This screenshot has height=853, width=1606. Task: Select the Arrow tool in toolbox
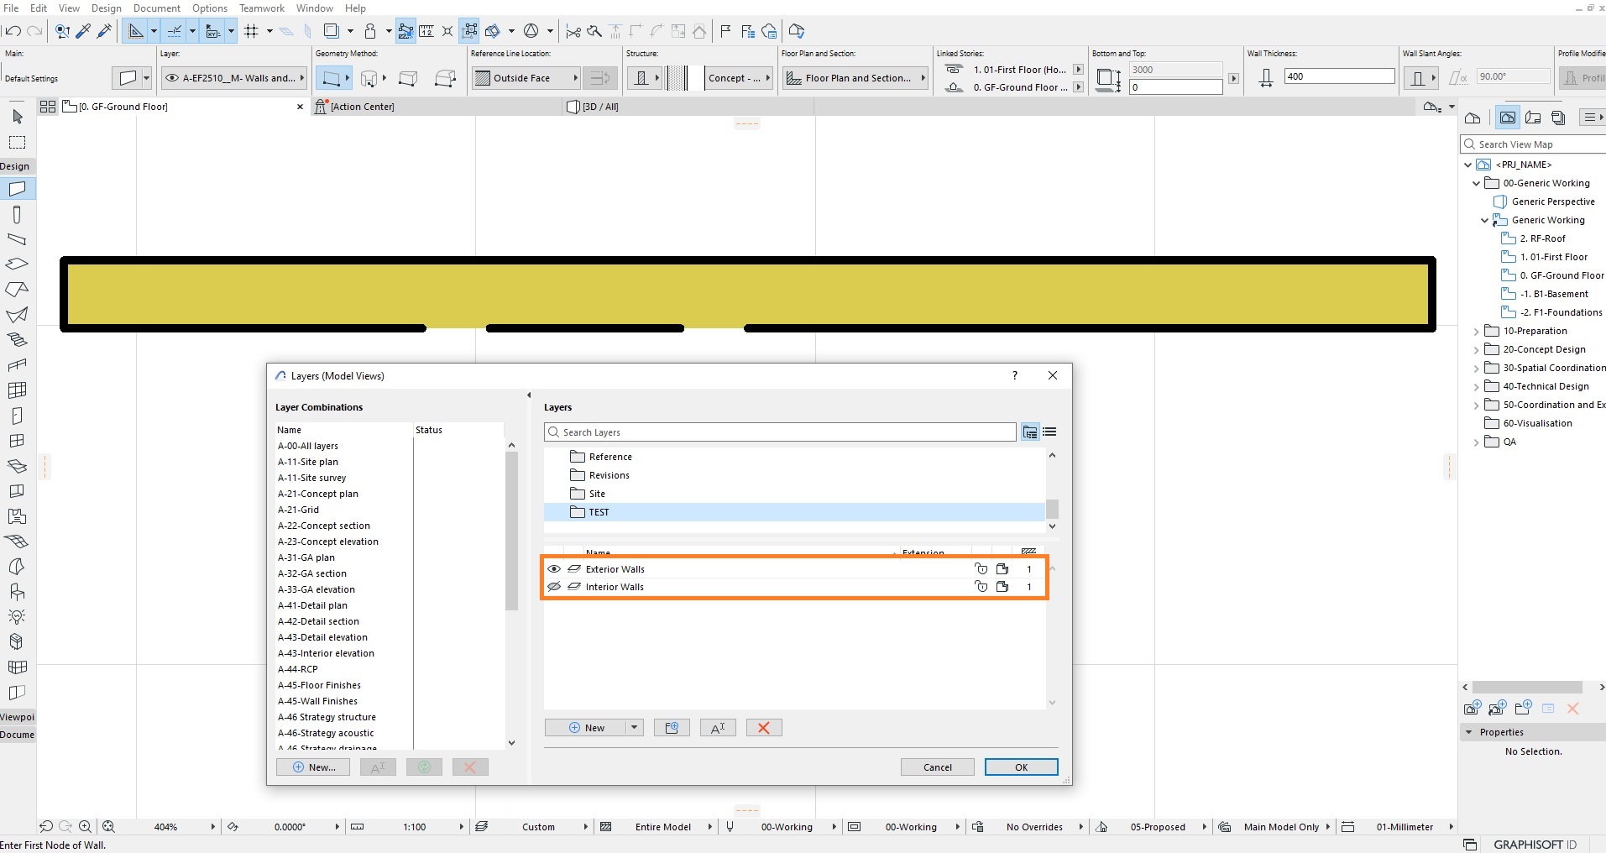18,116
